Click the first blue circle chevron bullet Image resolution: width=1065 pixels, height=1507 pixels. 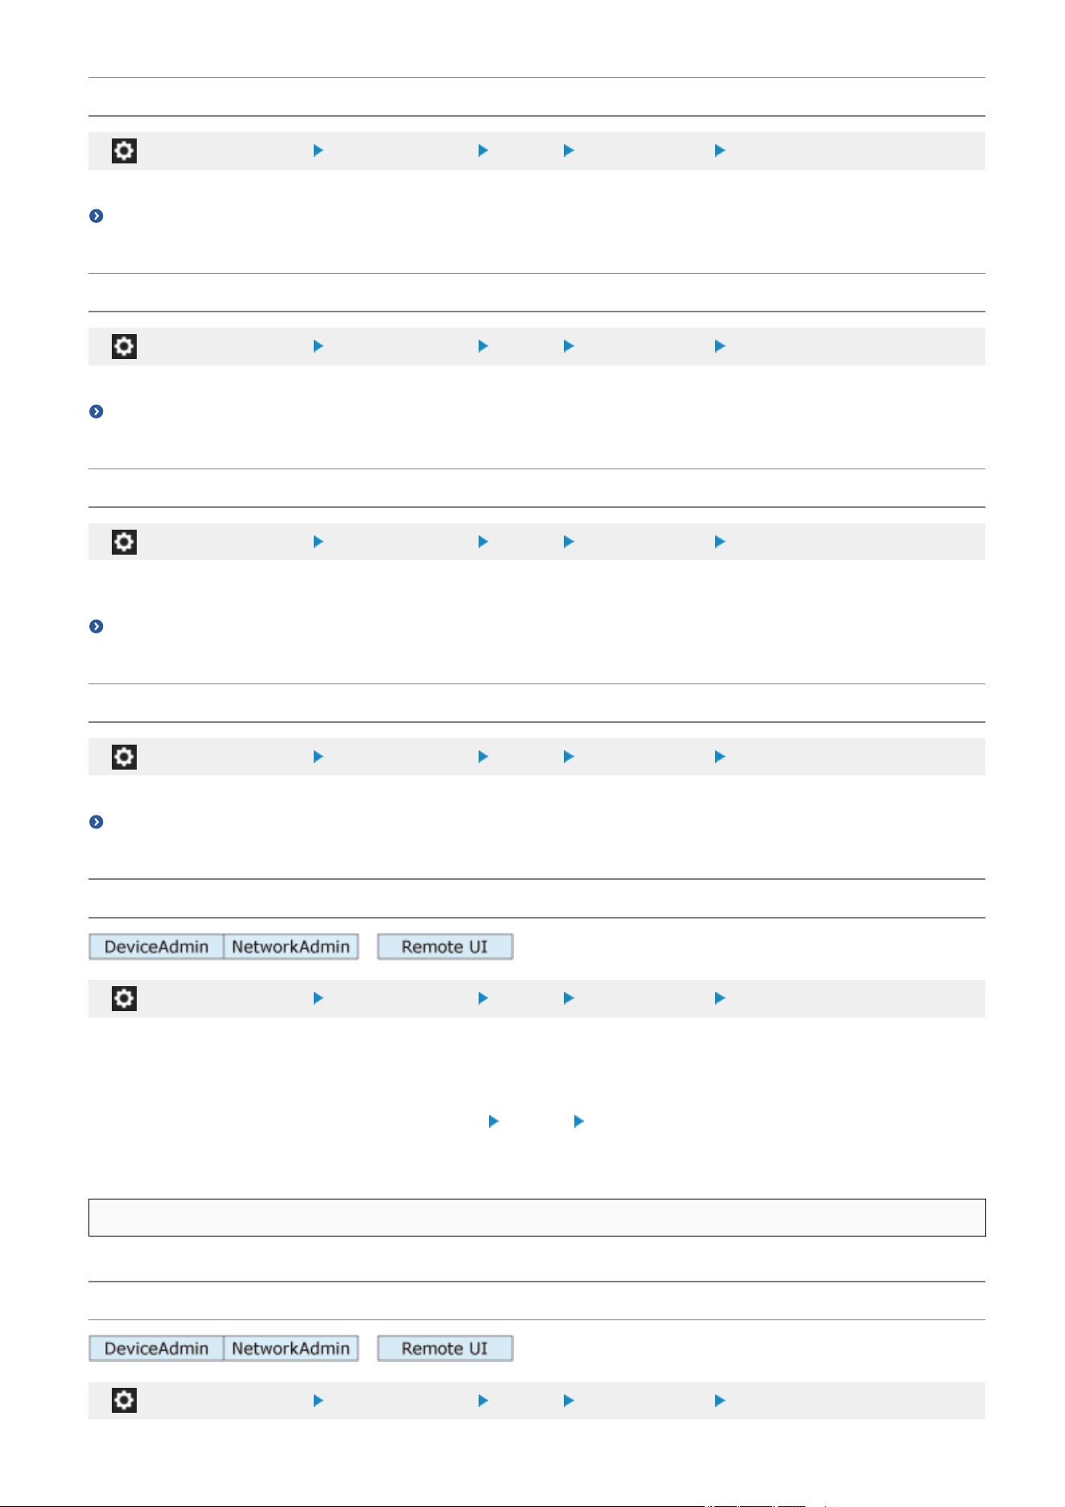(96, 216)
